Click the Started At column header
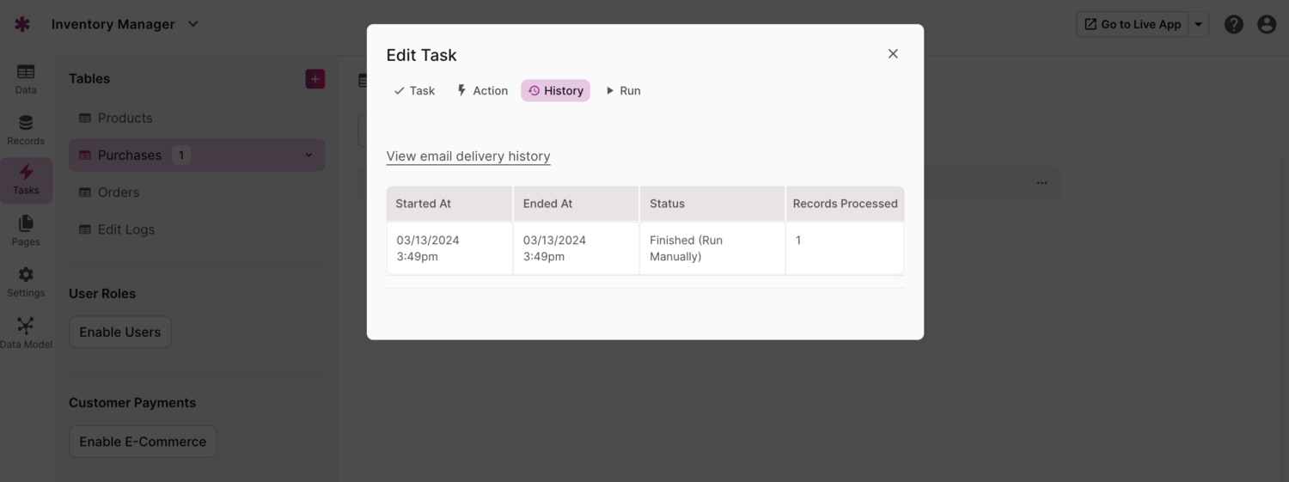Viewport: 1289px width, 482px height. (x=449, y=204)
